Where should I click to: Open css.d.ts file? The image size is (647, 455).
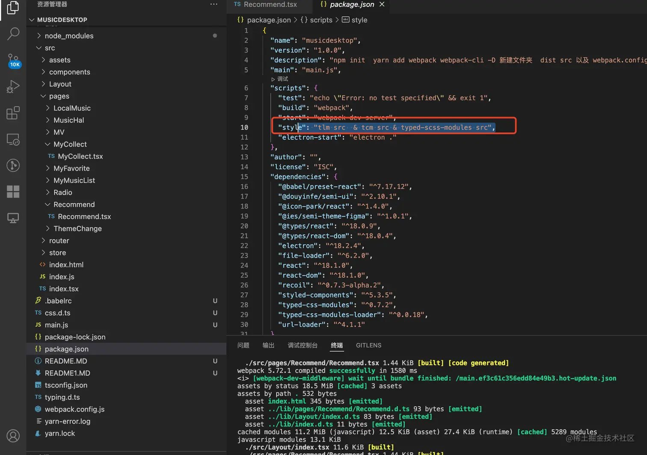coord(126,313)
